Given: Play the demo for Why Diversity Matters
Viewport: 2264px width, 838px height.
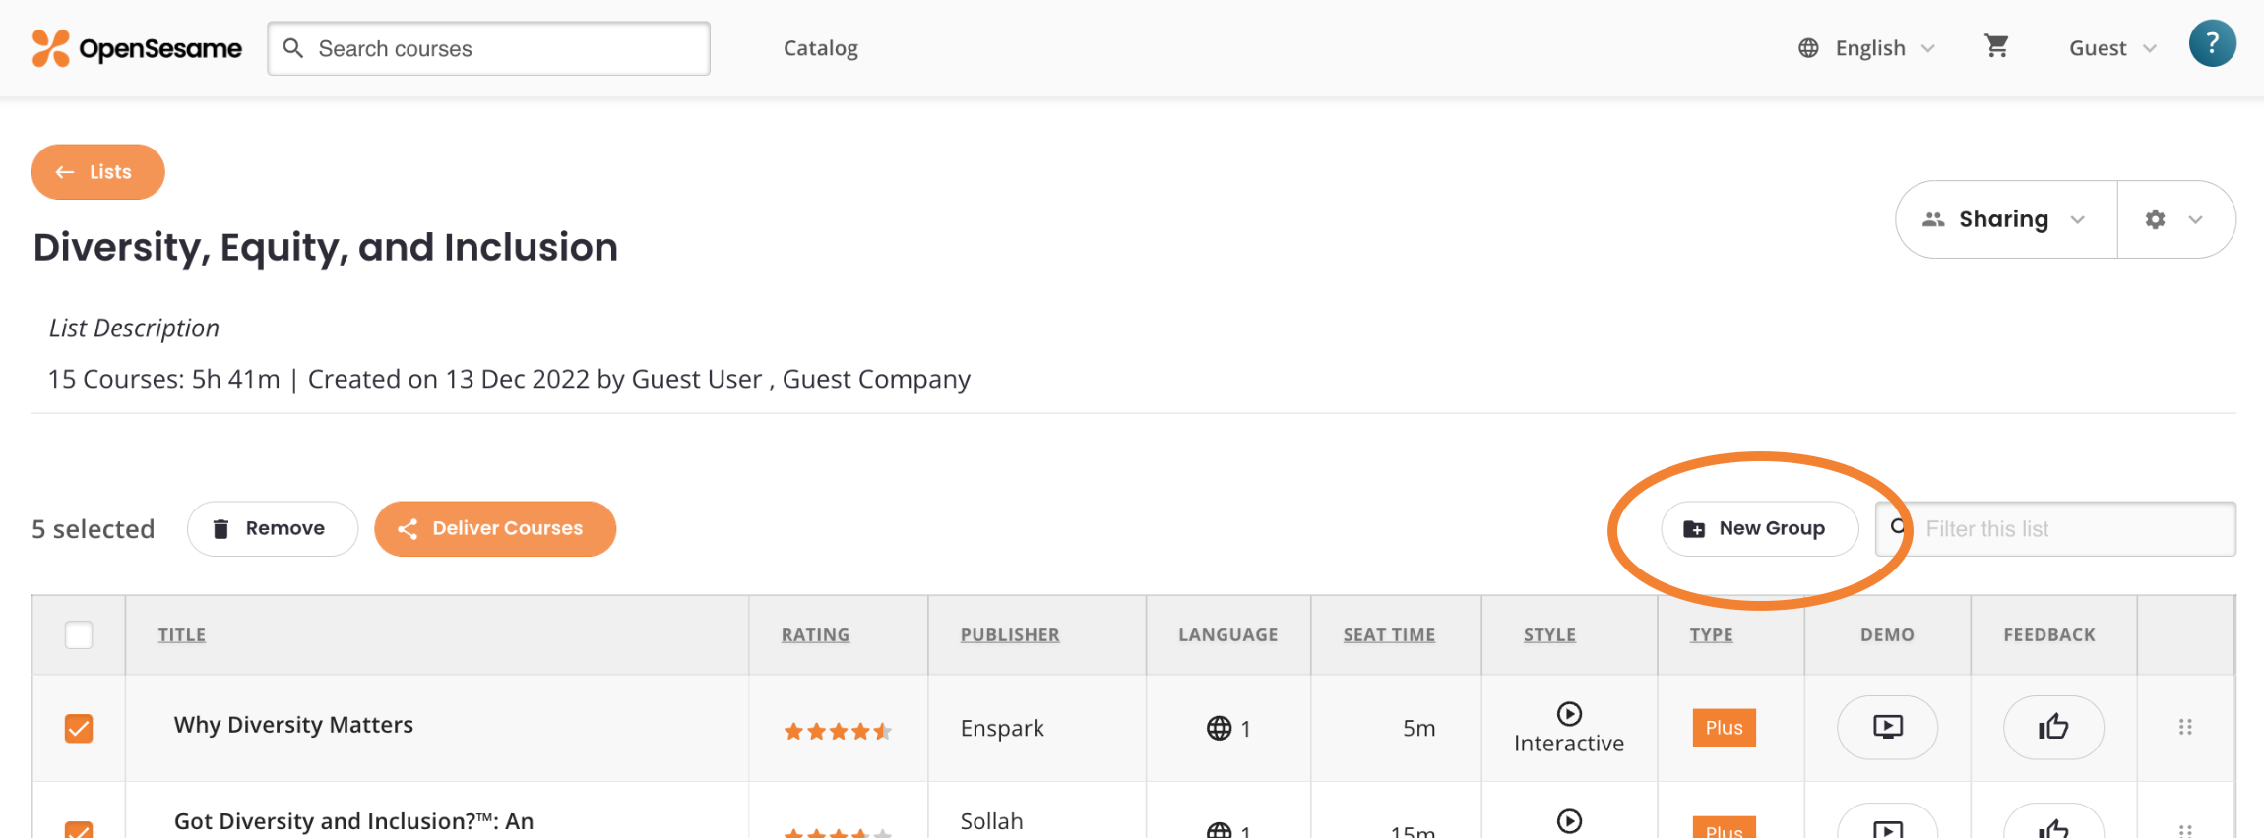Looking at the screenshot, I should tap(1887, 728).
